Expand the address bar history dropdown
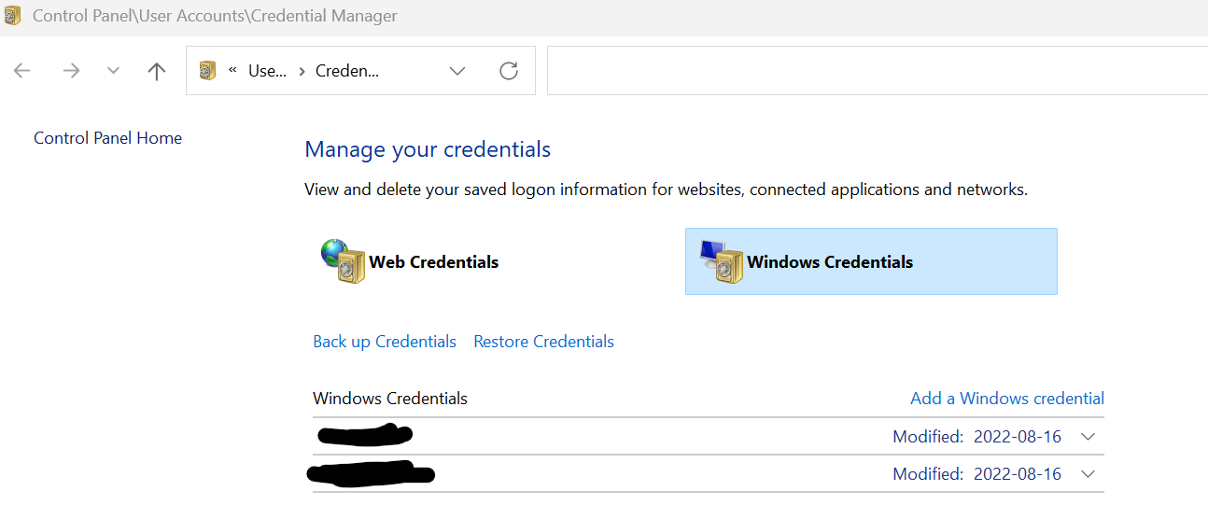The height and width of the screenshot is (505, 1208). (457, 71)
